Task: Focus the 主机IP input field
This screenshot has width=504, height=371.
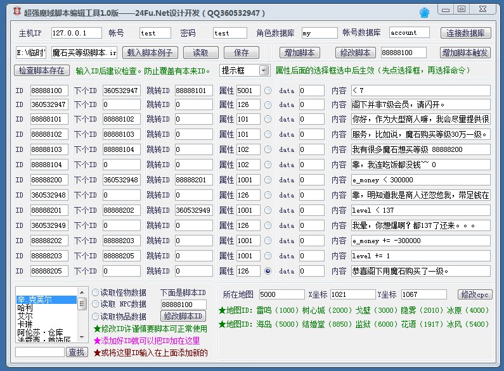Action: click(76, 33)
